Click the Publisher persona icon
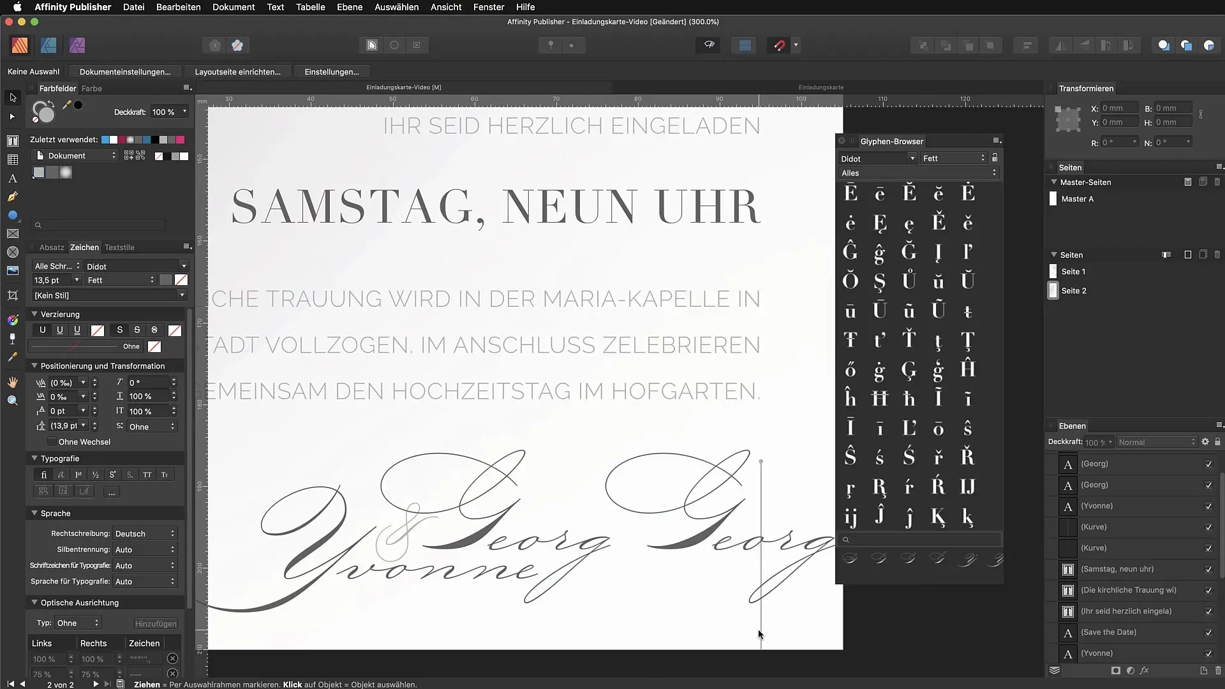Screen dimensions: 1225x689 coord(20,45)
